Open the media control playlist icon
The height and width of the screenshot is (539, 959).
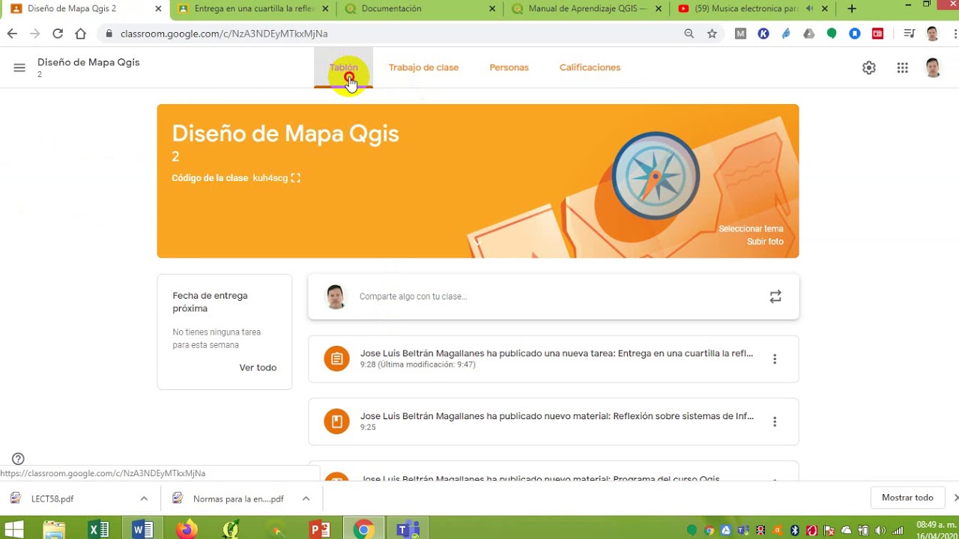tap(909, 34)
